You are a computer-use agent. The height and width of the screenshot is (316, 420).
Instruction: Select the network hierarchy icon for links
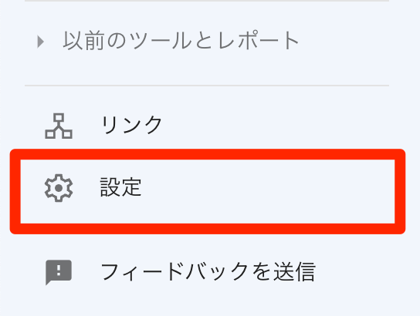pos(59,126)
